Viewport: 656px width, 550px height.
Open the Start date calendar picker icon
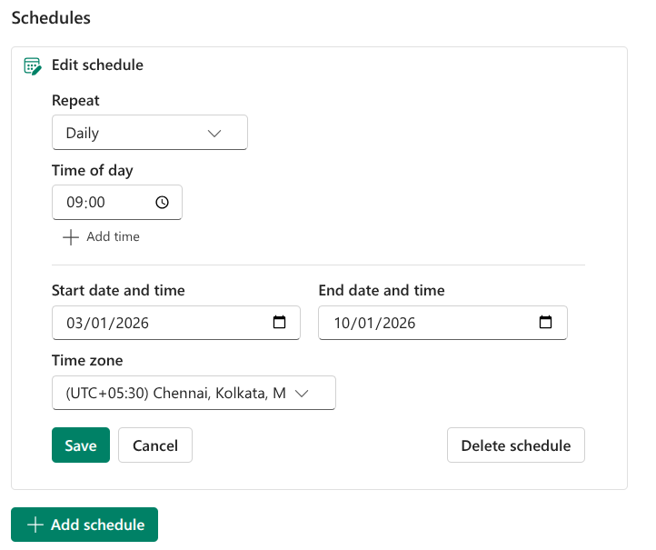tap(279, 323)
